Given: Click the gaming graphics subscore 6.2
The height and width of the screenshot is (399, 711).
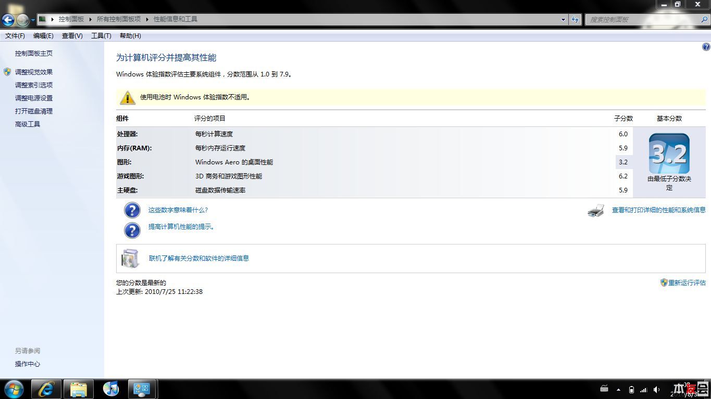Looking at the screenshot, I should click(623, 176).
